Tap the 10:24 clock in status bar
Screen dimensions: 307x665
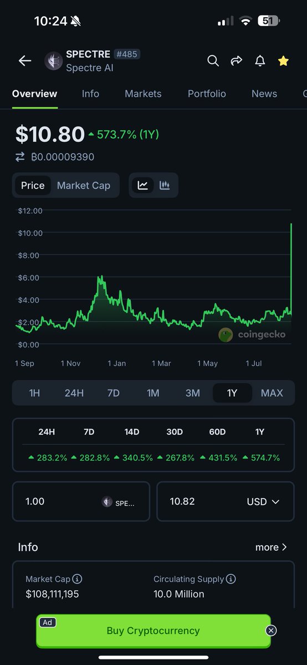(x=50, y=21)
